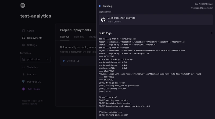Click the Setup book icon in sidebar
215x119 pixels.
[24, 31]
